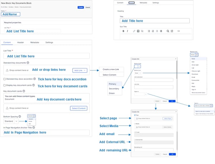Click upload icon in Standard key documents drop area
215x164 pixels.
coord(7,70)
